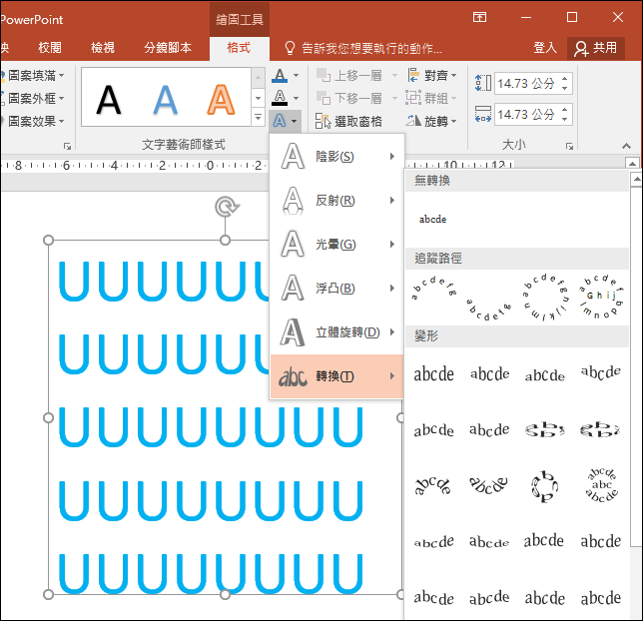Switch to the 檢視 ribbon tab
This screenshot has height=621, width=643.
[x=103, y=48]
